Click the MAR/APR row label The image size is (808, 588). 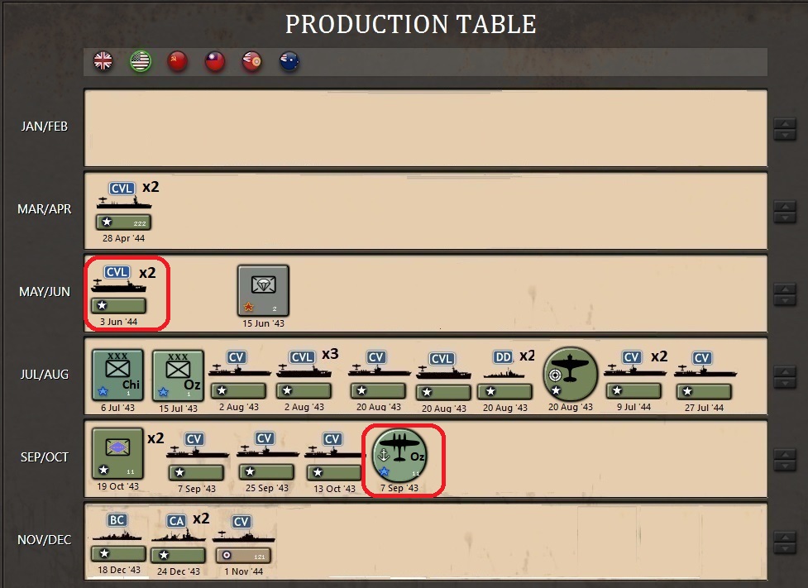coord(45,208)
